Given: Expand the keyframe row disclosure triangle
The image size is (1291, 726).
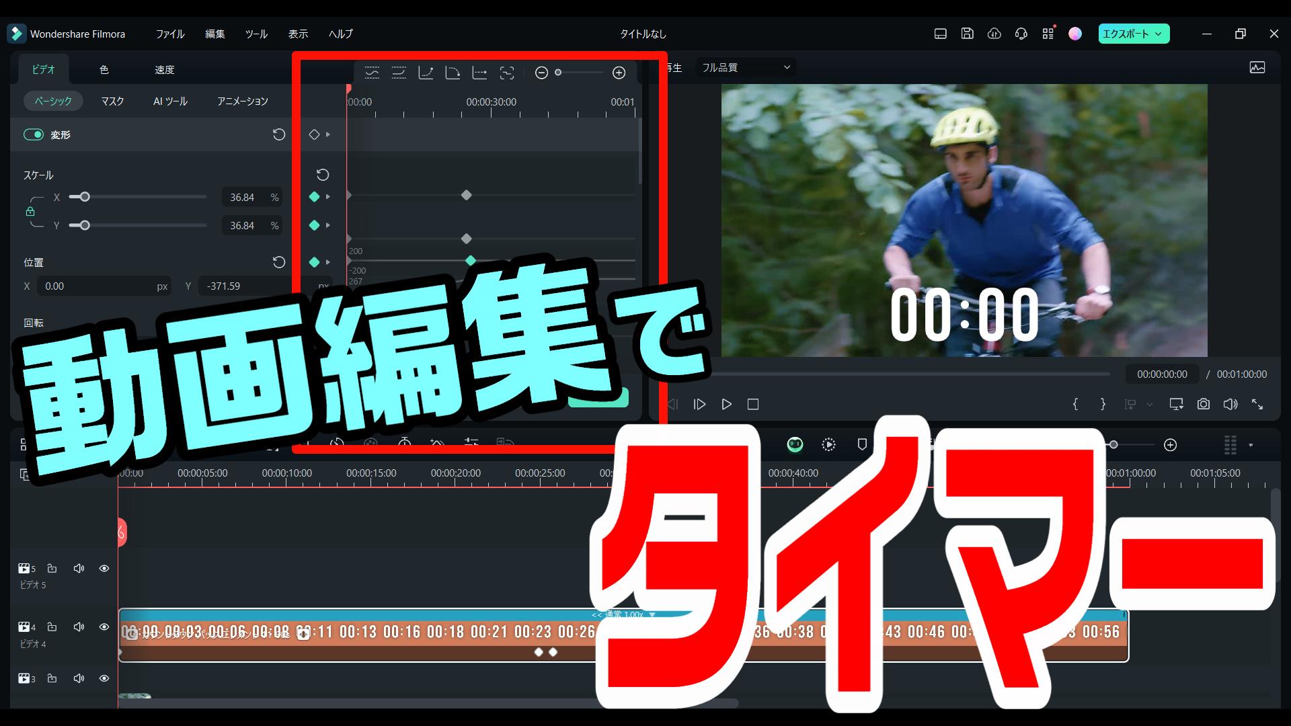Looking at the screenshot, I should (329, 134).
